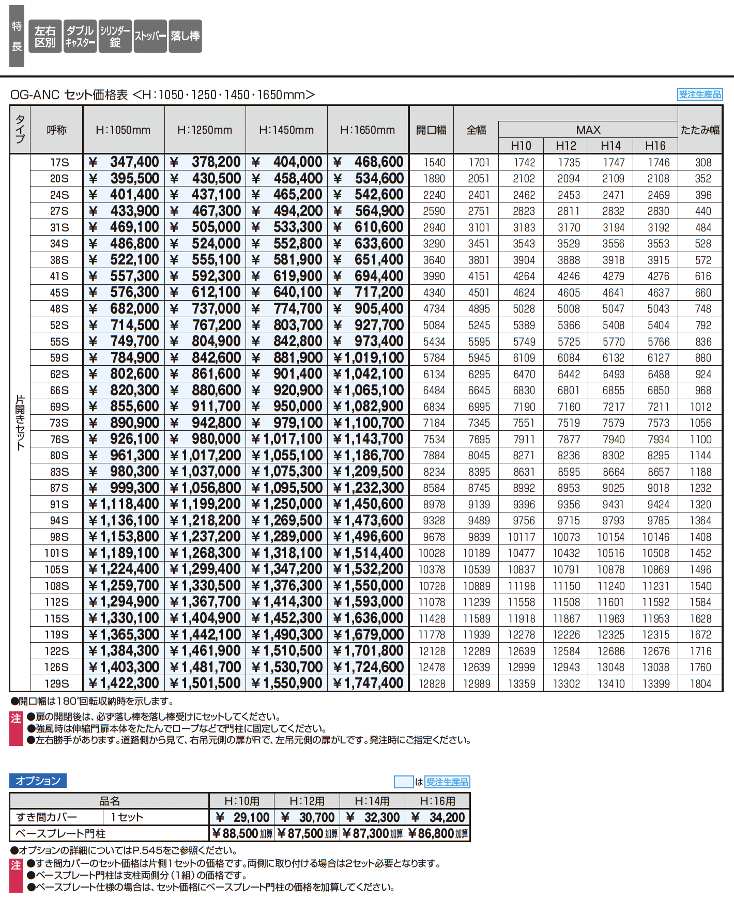Click the H:1450mm column header
Image resolution: width=734 pixels, height=902 pixels.
click(286, 130)
